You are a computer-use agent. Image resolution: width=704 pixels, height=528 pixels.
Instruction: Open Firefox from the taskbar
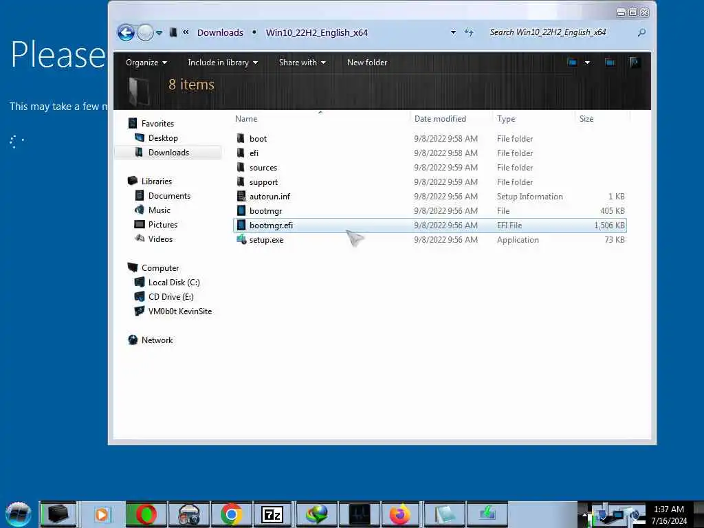pyautogui.click(x=399, y=514)
